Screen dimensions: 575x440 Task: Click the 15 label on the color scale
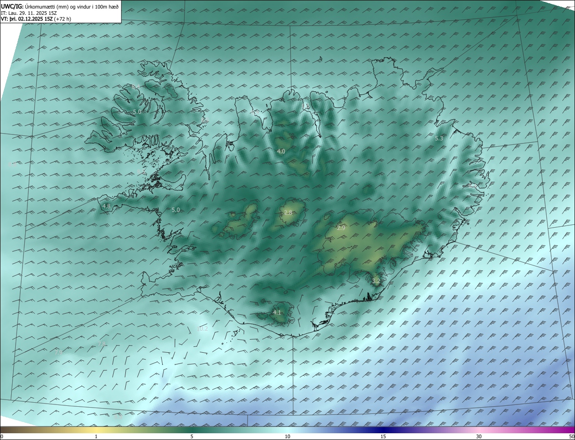click(x=383, y=436)
